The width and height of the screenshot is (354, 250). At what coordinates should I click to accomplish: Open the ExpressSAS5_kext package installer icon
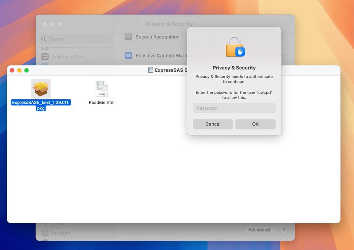tap(41, 89)
